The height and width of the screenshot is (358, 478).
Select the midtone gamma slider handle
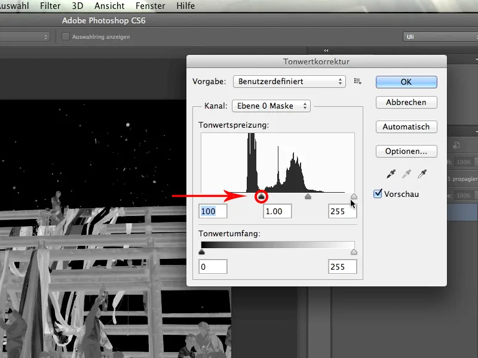[308, 196]
